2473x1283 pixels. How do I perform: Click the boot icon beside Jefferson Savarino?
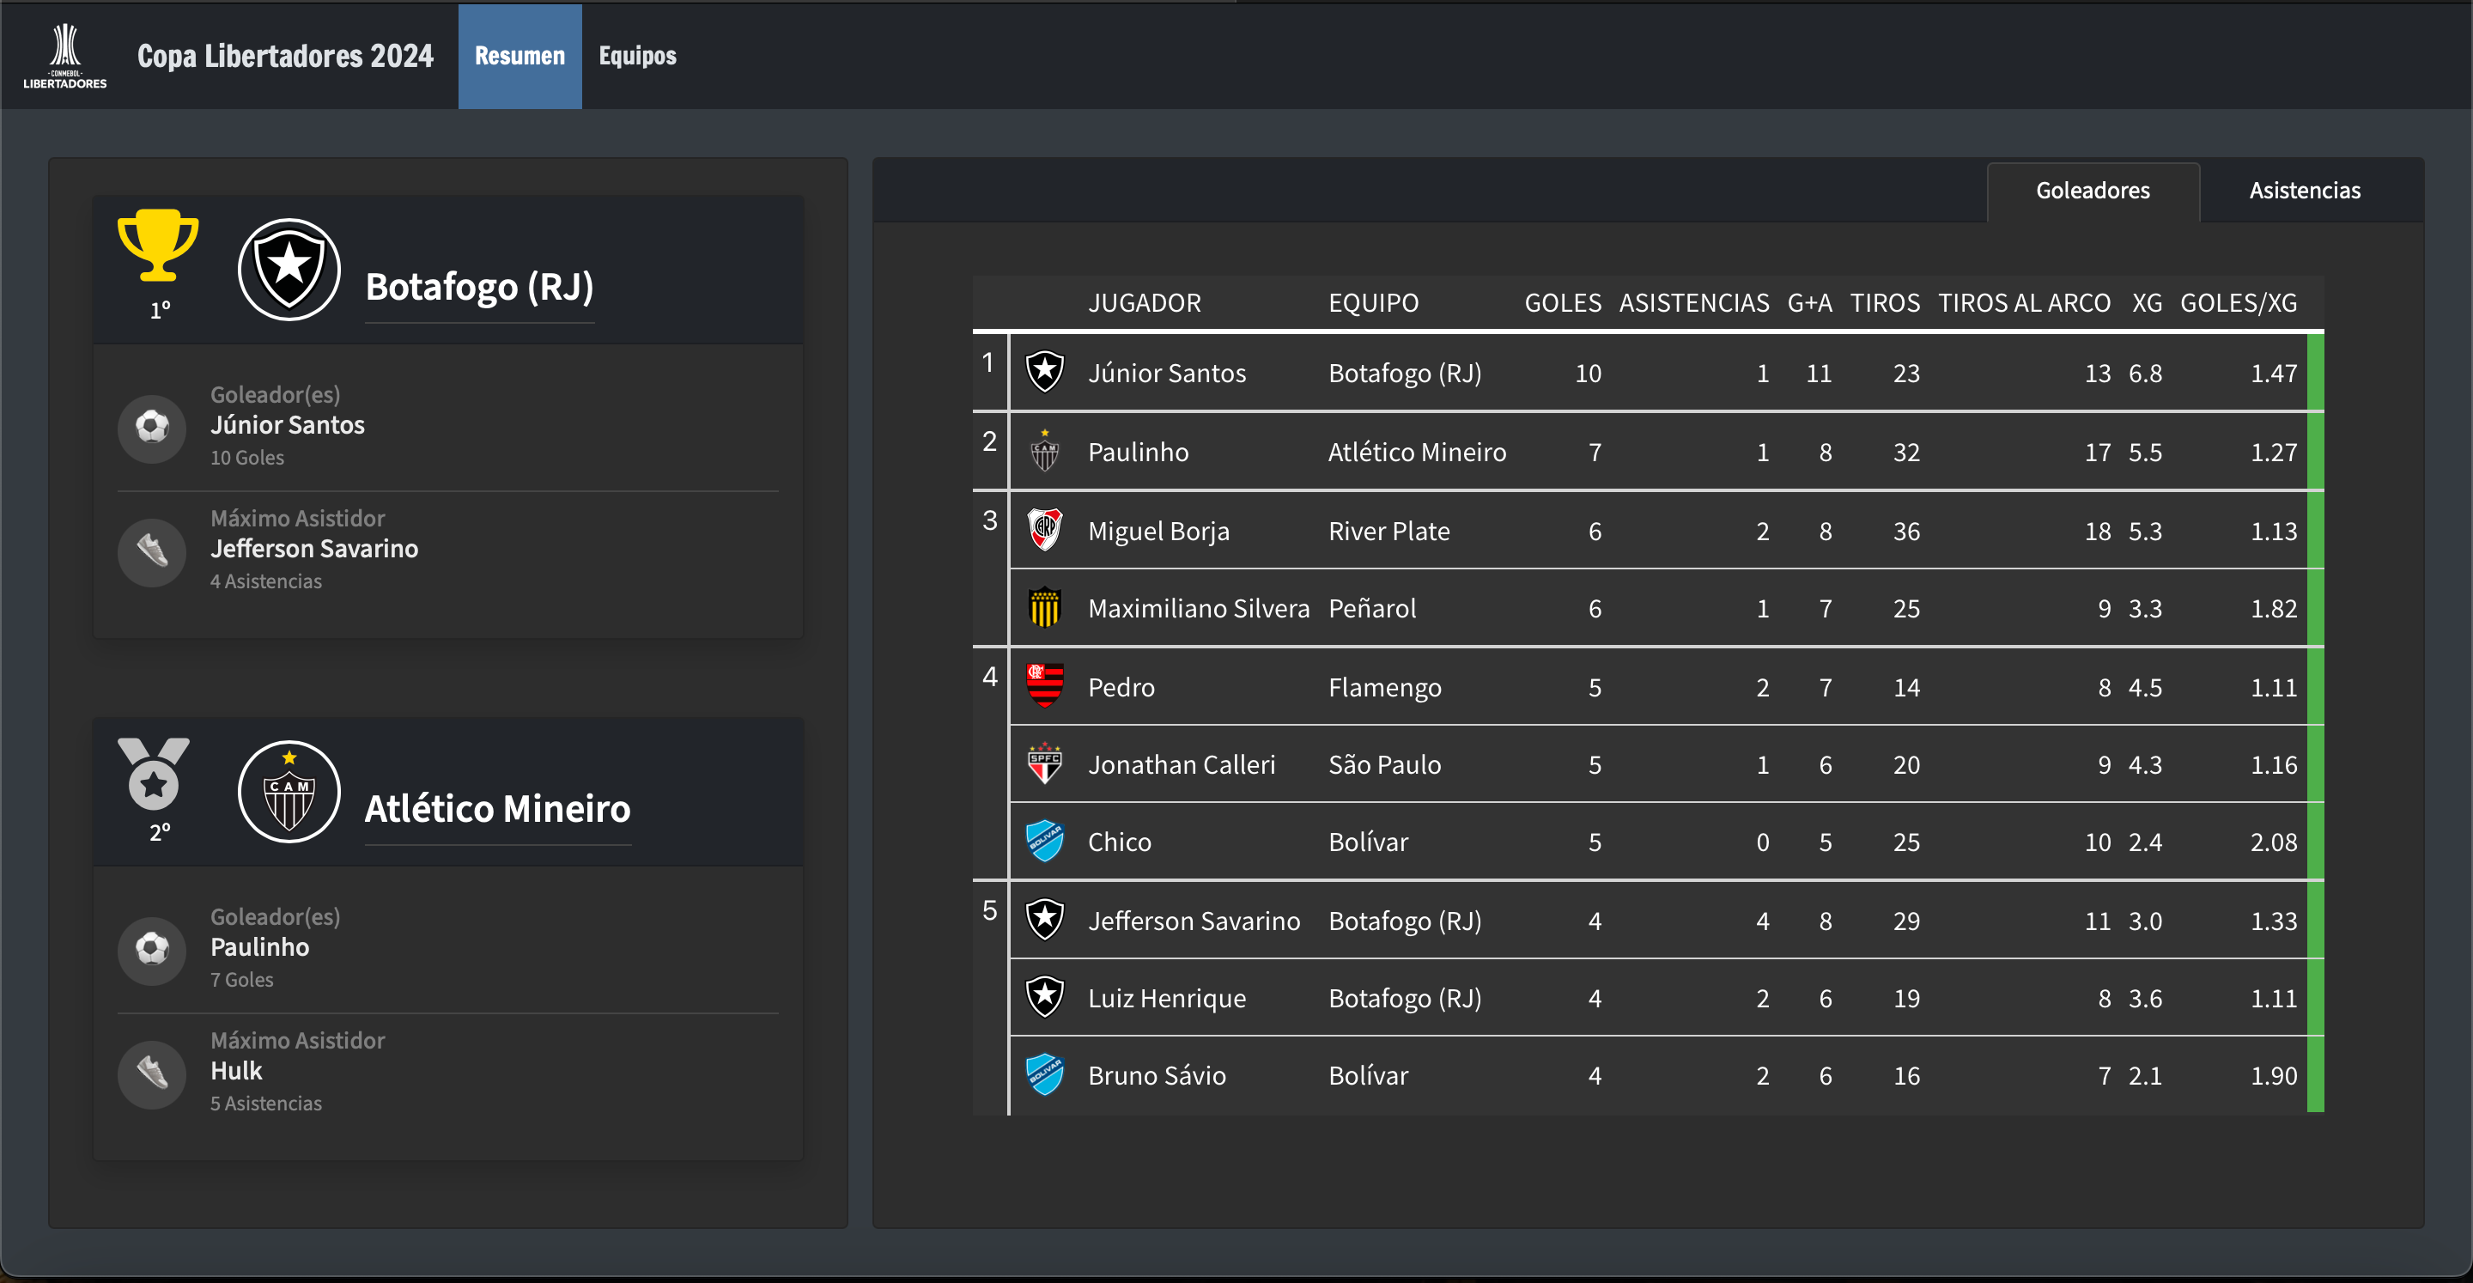point(152,551)
